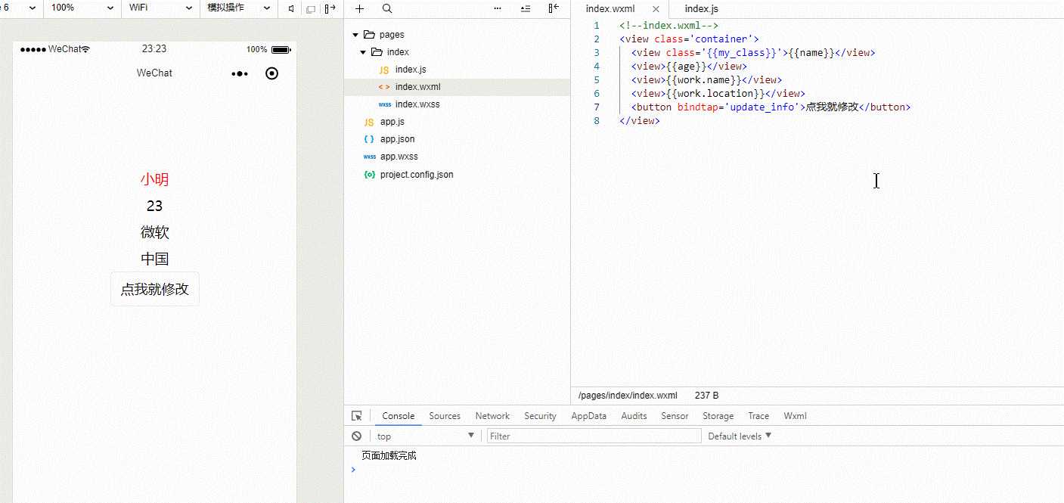Switch to index.js editor tab

[701, 9]
